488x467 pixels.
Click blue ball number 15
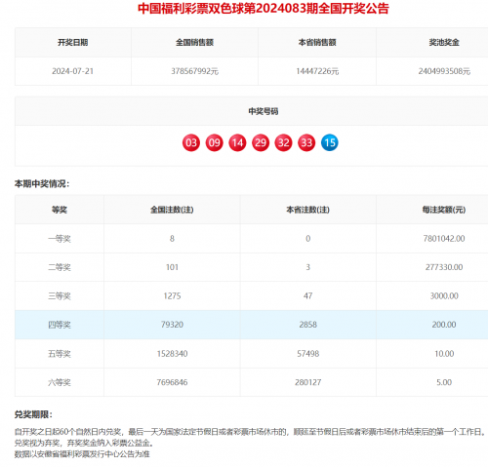tap(330, 142)
